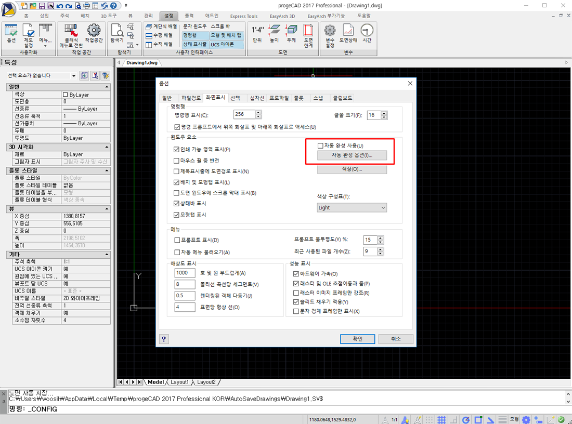Open the 색상 color settings button
Screen dimensions: 572x424
pyautogui.click(x=352, y=169)
